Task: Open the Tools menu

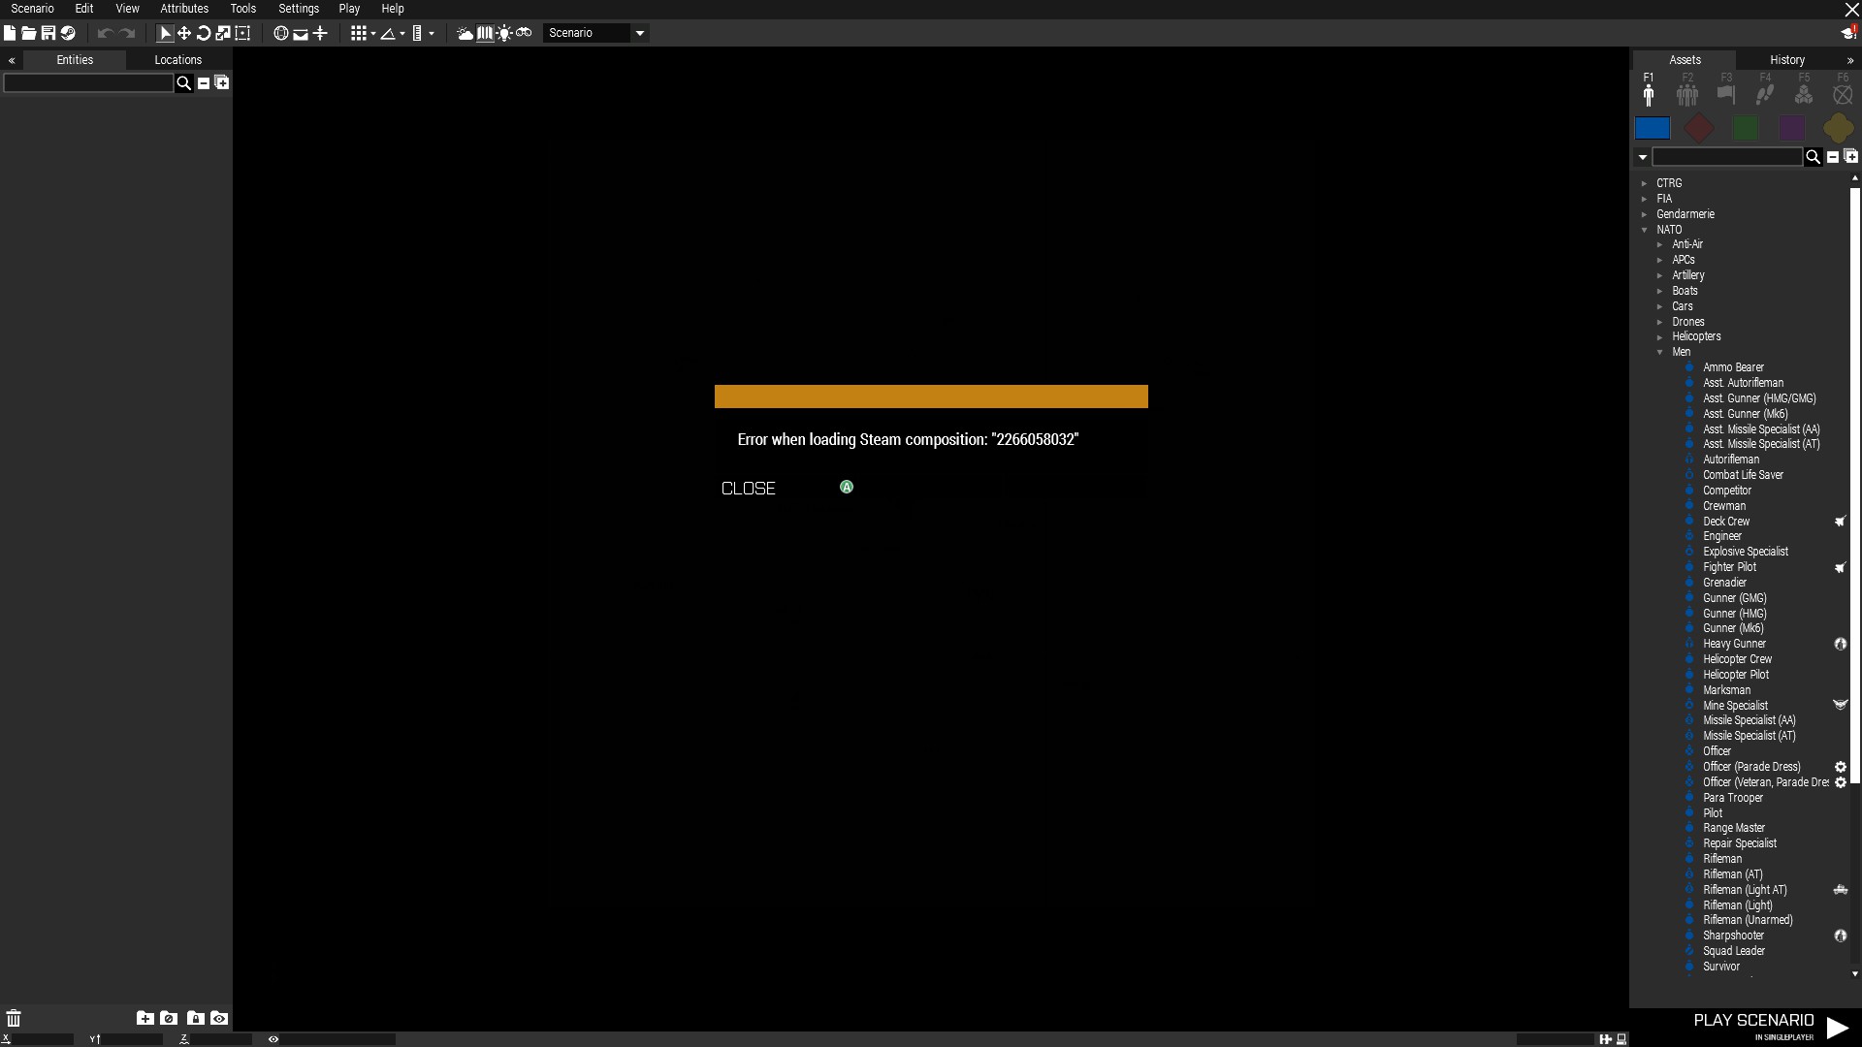Action: tap(243, 9)
